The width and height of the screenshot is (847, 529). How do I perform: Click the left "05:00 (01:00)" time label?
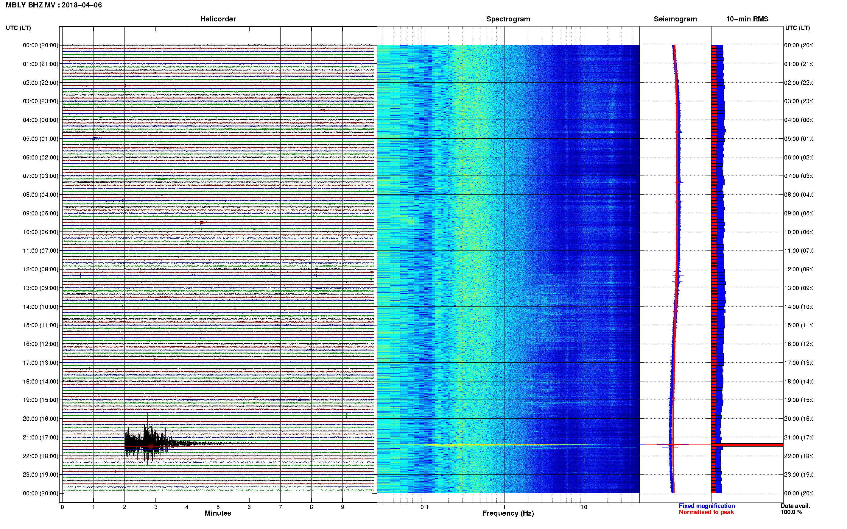coord(41,139)
